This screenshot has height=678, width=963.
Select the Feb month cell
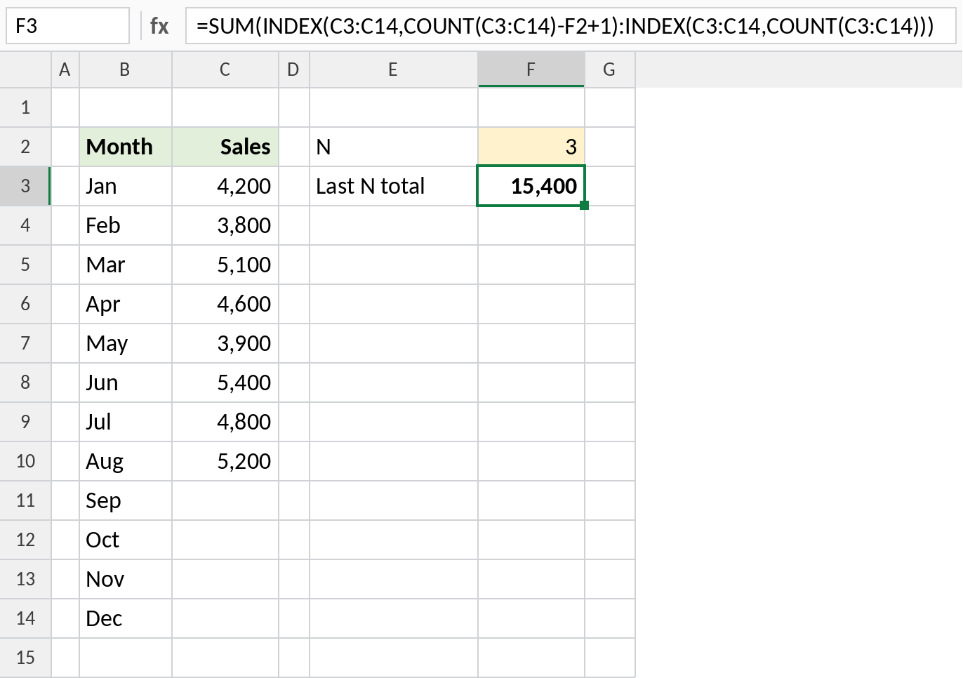(126, 225)
